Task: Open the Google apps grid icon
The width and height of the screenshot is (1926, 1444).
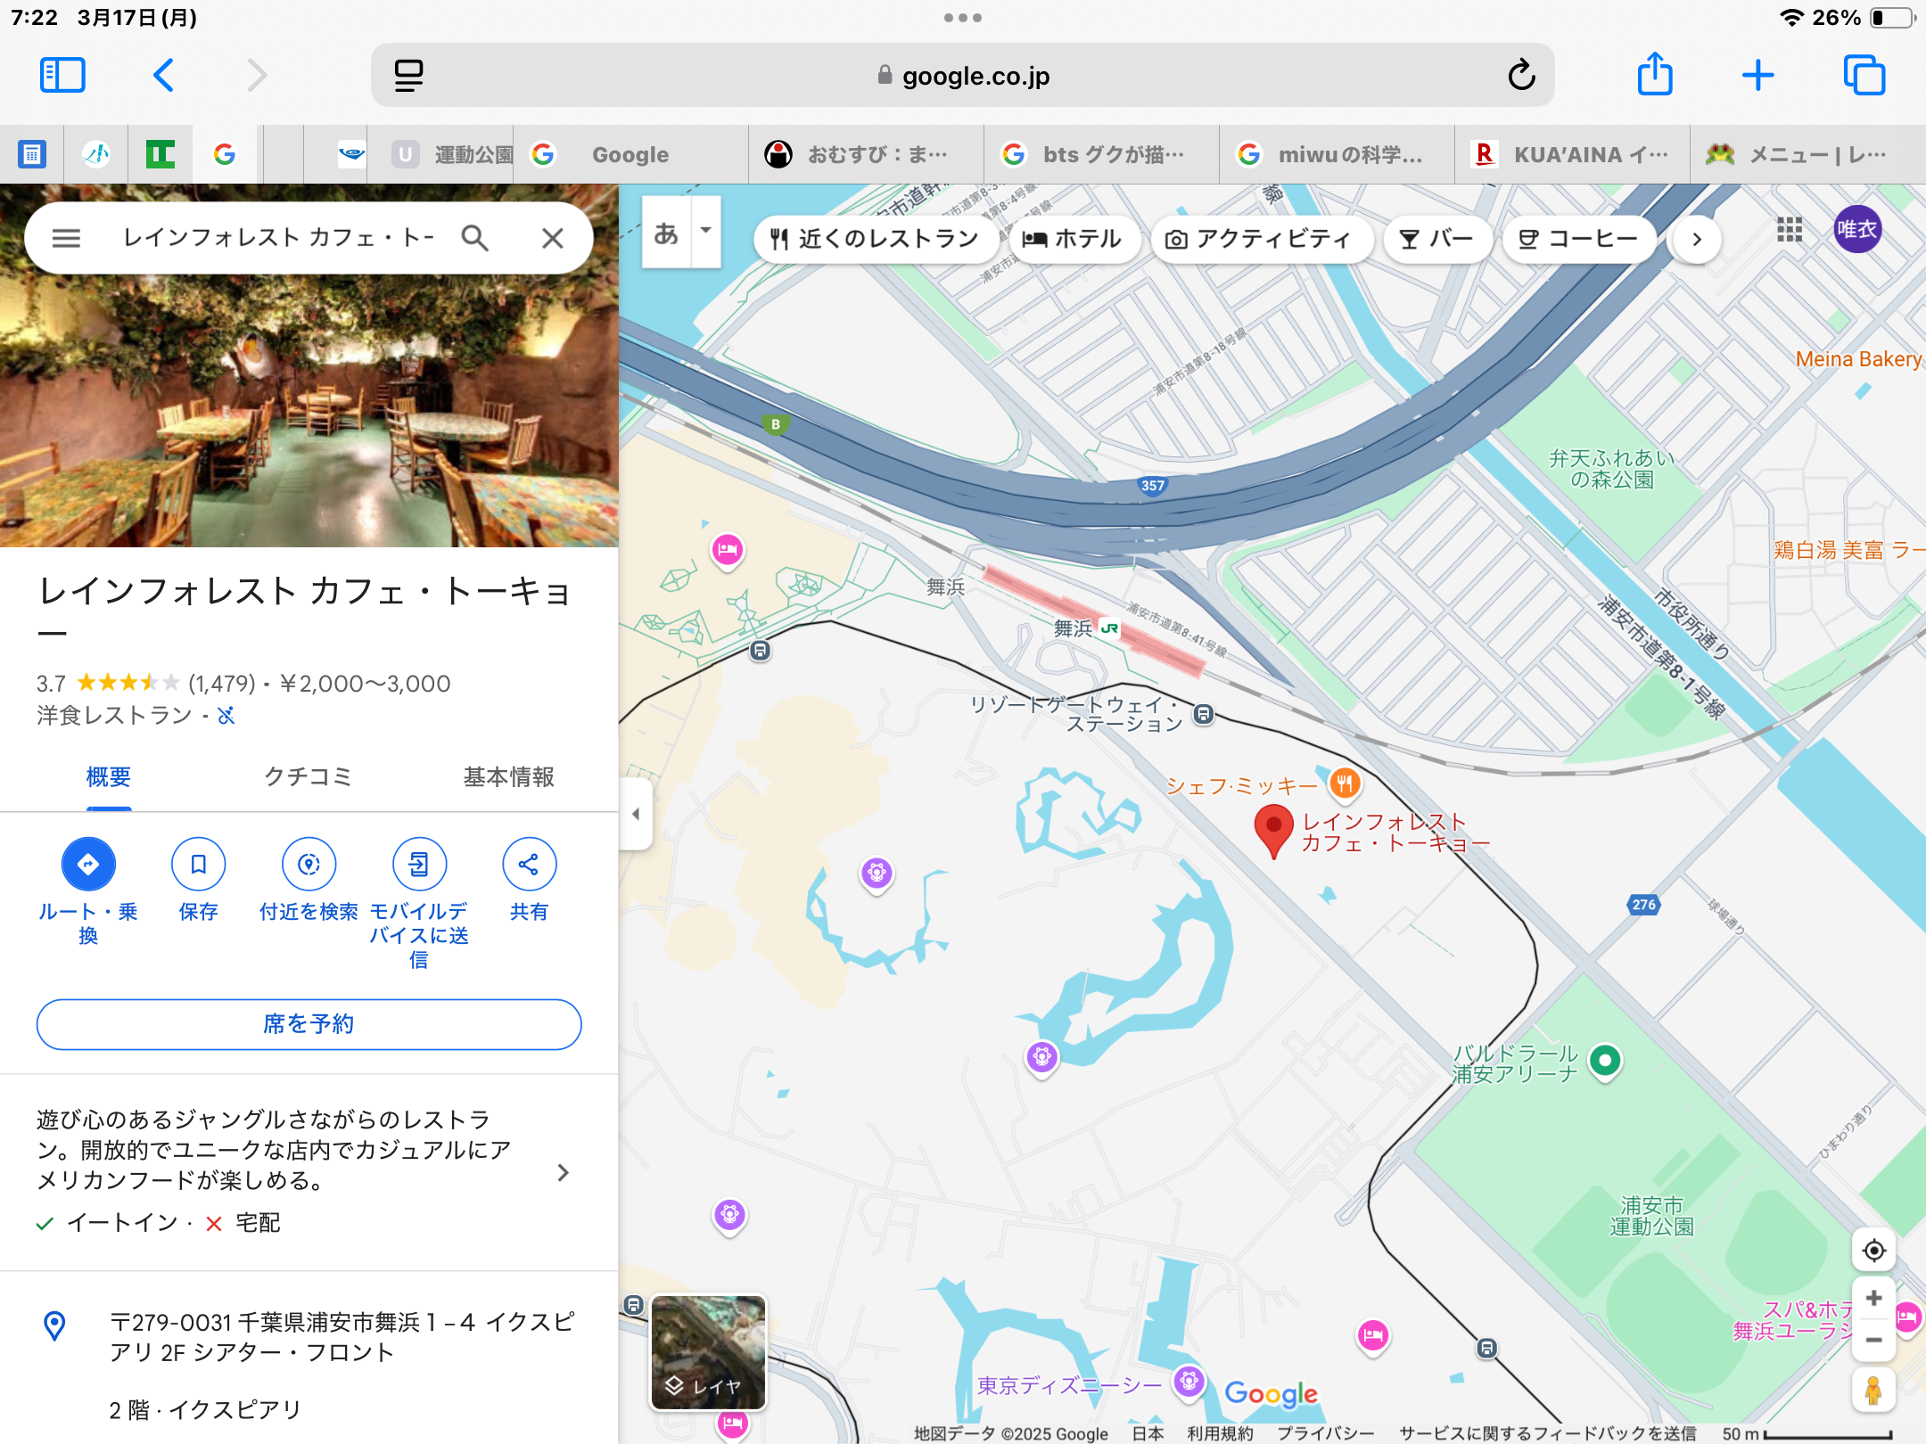Action: tap(1789, 230)
